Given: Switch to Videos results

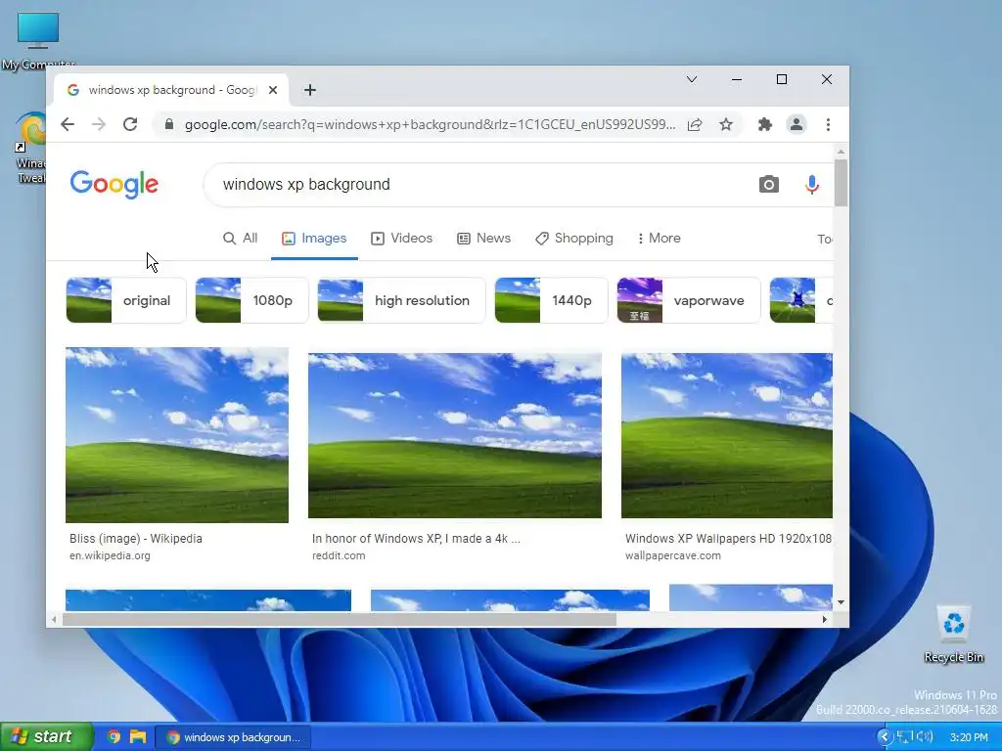Looking at the screenshot, I should point(401,239).
